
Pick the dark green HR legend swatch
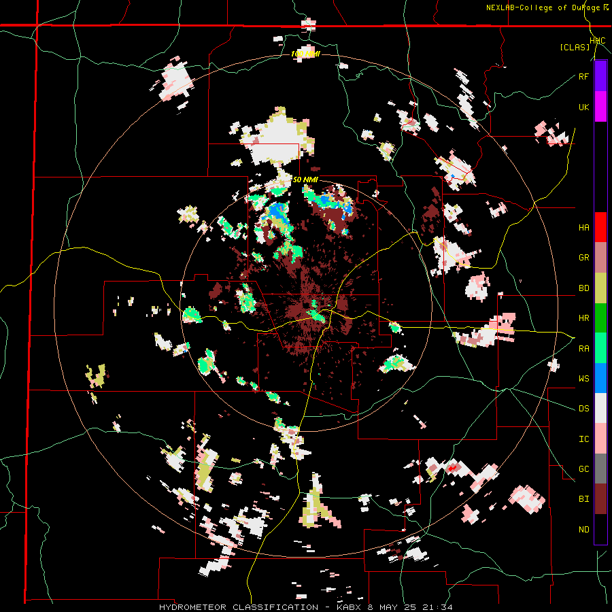(x=600, y=318)
